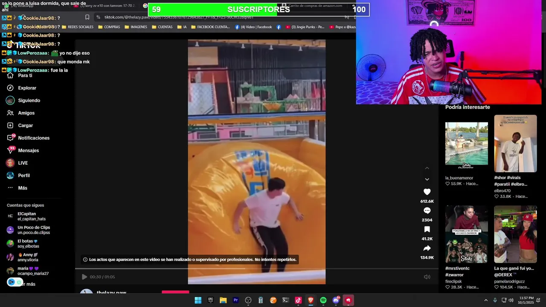This screenshot has width=546, height=307.
Task: Open the Mensajes icon in sidebar
Action: 11,150
